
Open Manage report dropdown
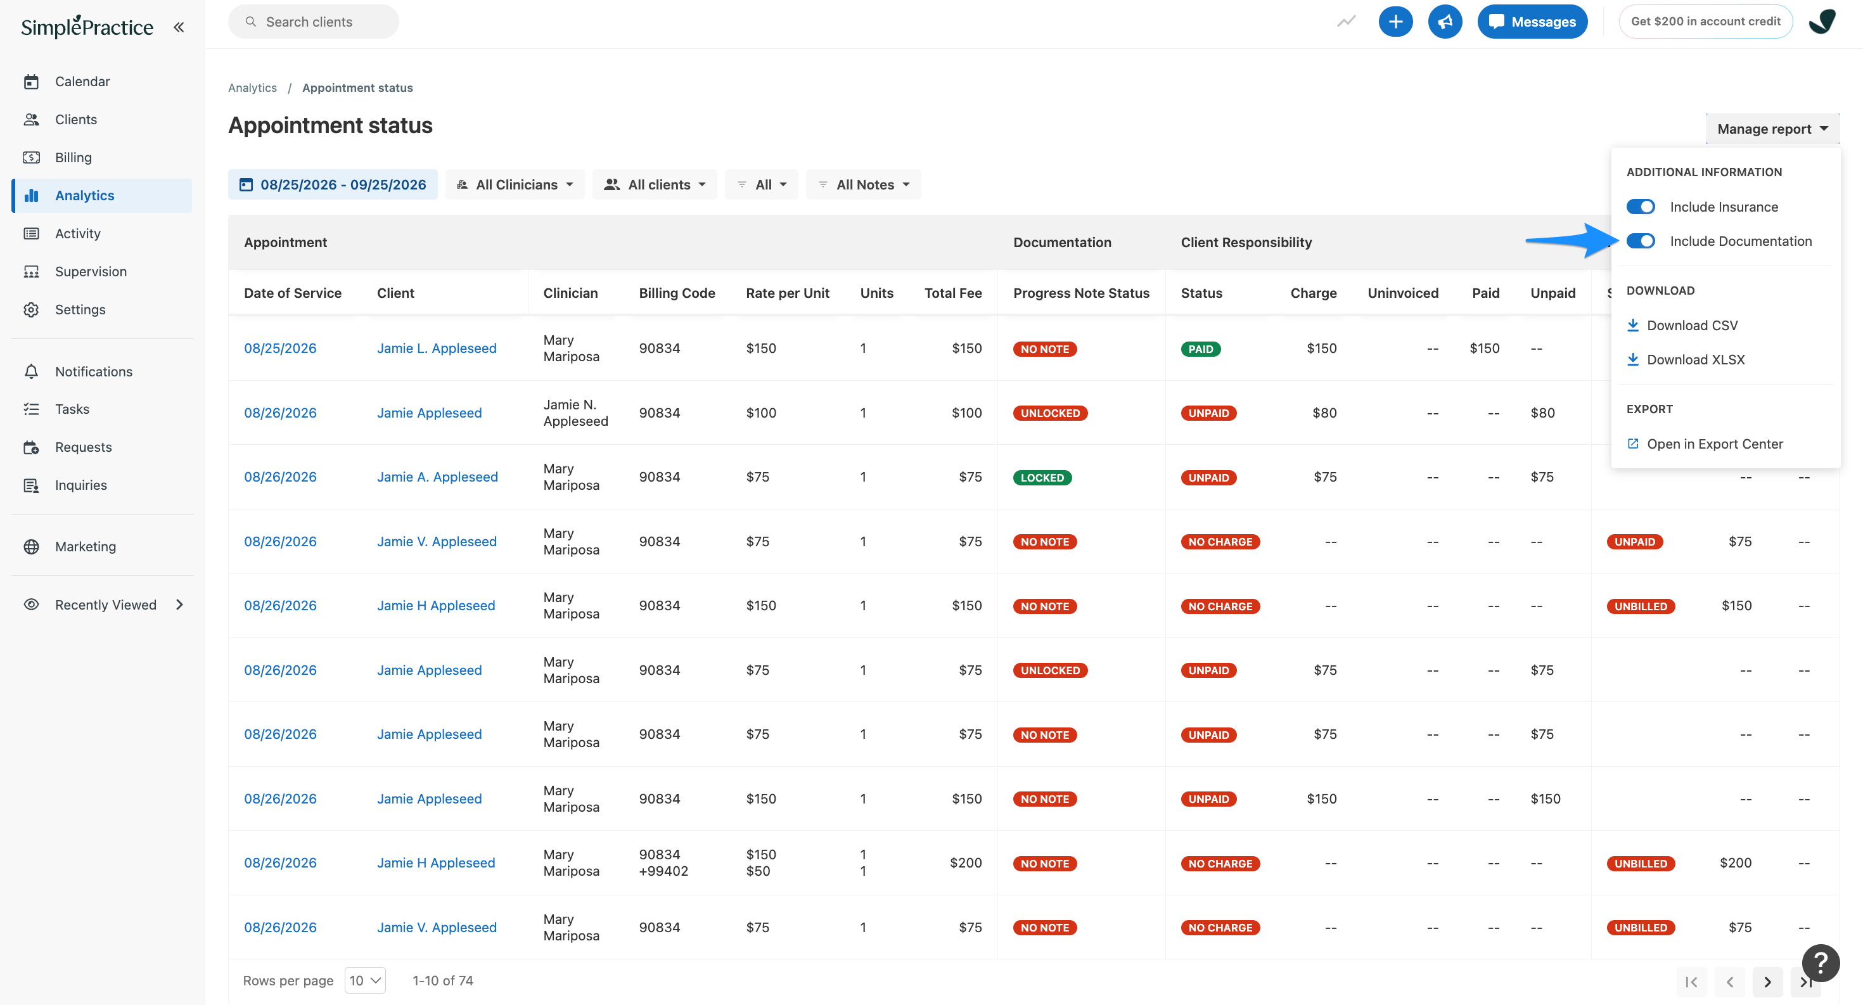tap(1772, 129)
